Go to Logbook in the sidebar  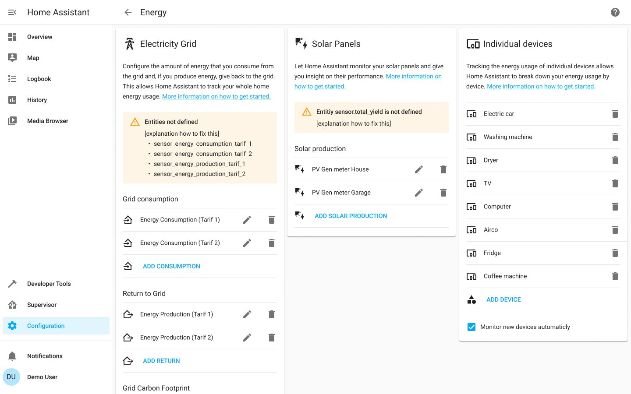[39, 79]
